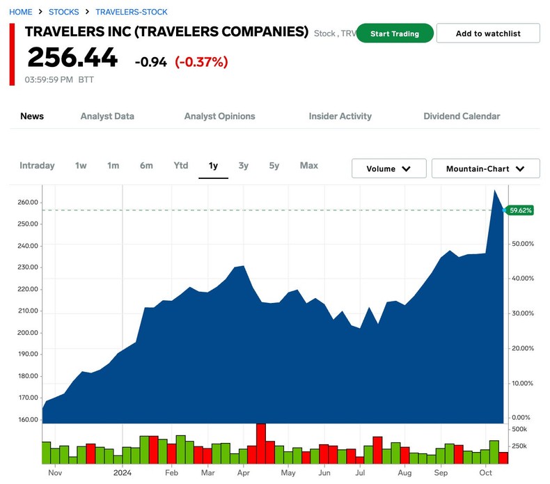Switch to the 5y chart range
This screenshot has width=550, height=484.
click(x=274, y=166)
